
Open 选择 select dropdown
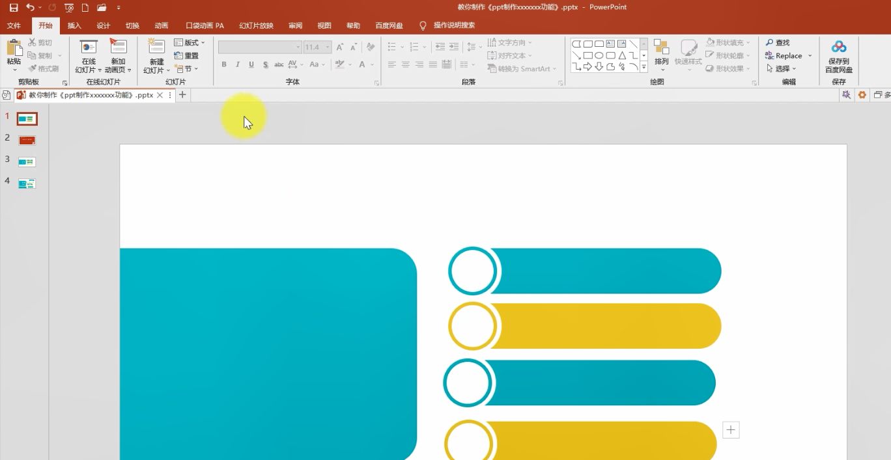pos(781,68)
